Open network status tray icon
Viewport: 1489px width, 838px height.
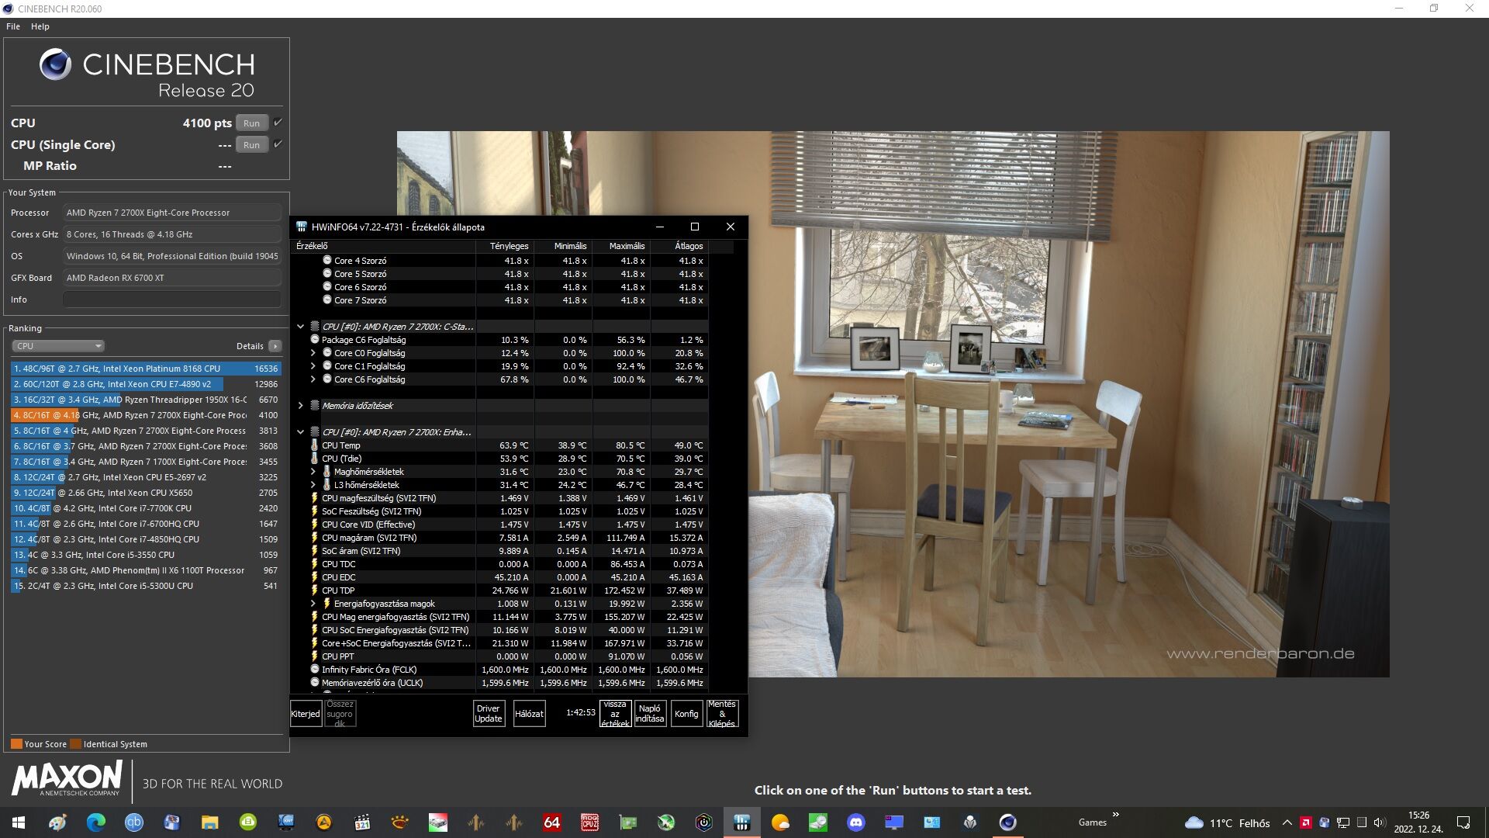pyautogui.click(x=1343, y=822)
